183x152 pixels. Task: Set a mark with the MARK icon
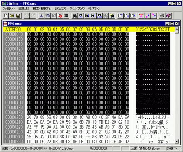pyautogui.click(x=141, y=15)
